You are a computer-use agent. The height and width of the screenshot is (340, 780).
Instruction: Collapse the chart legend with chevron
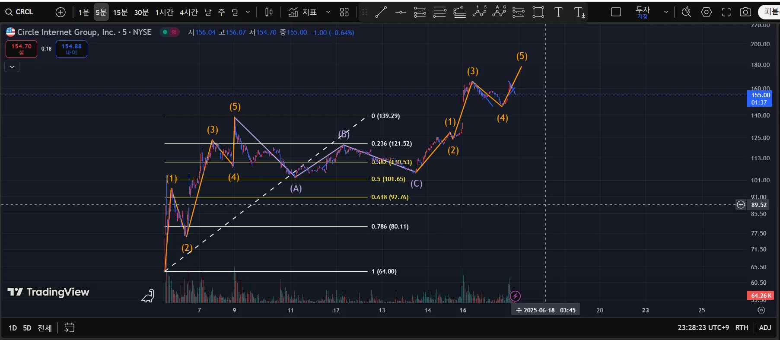12,67
